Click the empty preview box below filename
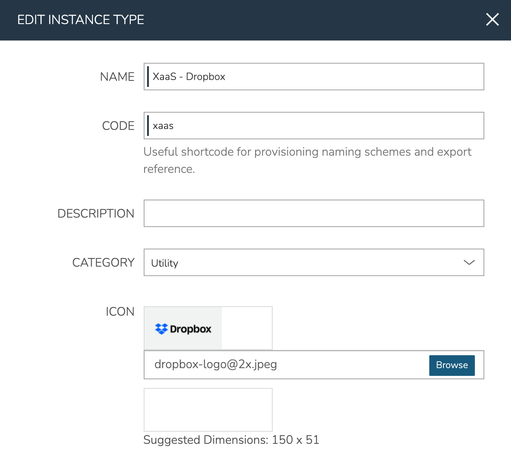The height and width of the screenshot is (455, 511). [208, 409]
